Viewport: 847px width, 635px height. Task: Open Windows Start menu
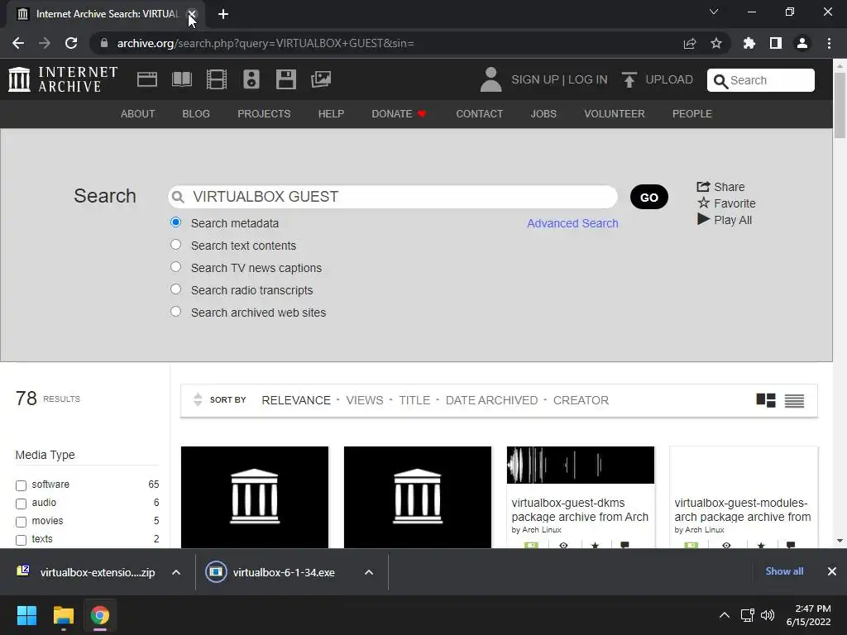(x=26, y=615)
